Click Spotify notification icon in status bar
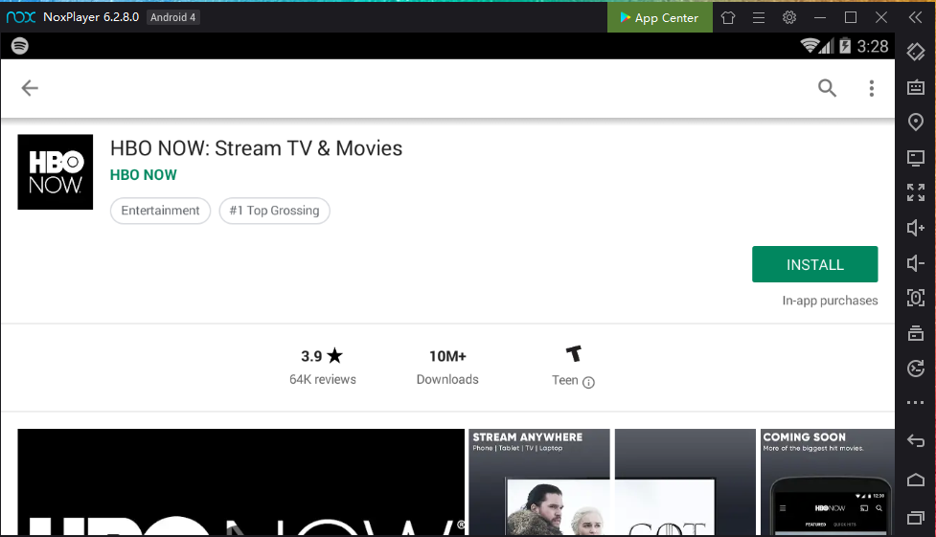This screenshot has width=936, height=537. pos(20,46)
